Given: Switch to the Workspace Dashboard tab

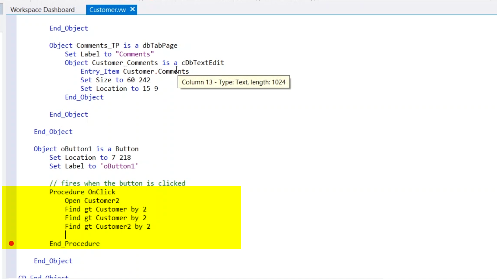Looking at the screenshot, I should (x=42, y=10).
